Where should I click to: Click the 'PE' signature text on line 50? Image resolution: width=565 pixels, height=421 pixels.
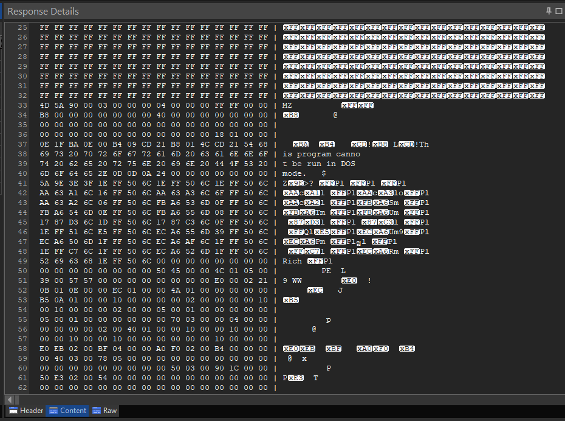(x=326, y=271)
